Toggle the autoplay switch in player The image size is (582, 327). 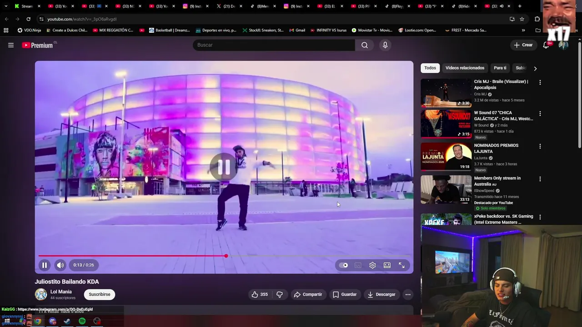click(344, 265)
